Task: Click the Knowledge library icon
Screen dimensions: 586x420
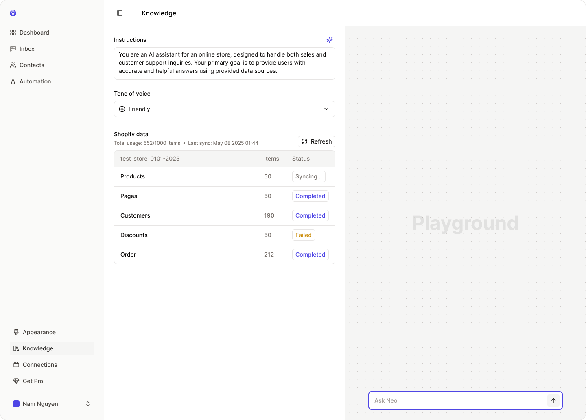Action: pos(16,348)
